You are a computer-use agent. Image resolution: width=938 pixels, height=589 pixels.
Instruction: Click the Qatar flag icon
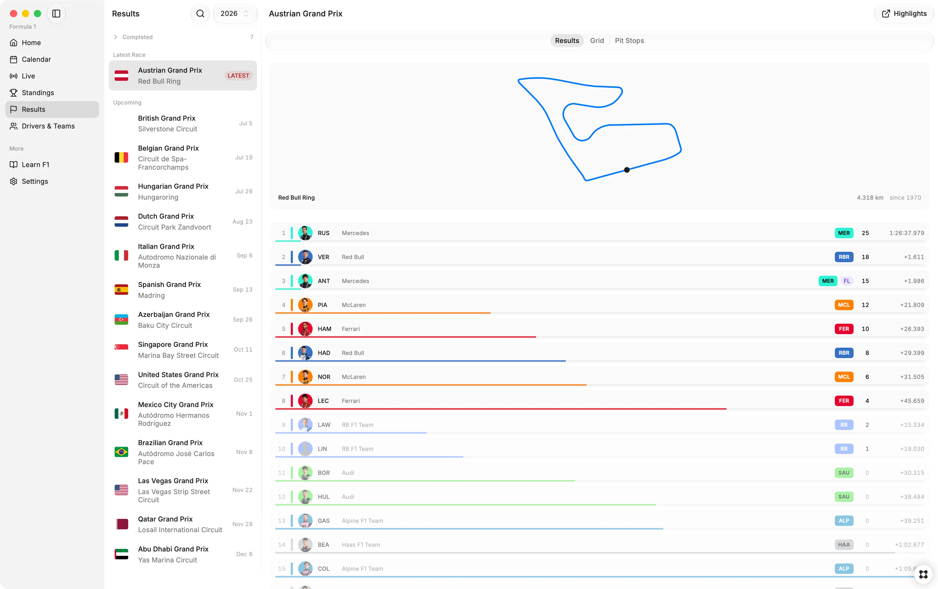121,524
